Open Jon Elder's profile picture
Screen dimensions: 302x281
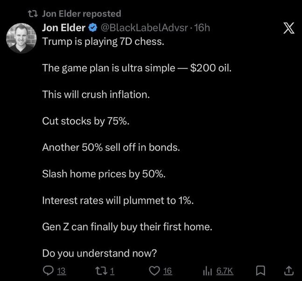pyautogui.click(x=21, y=38)
